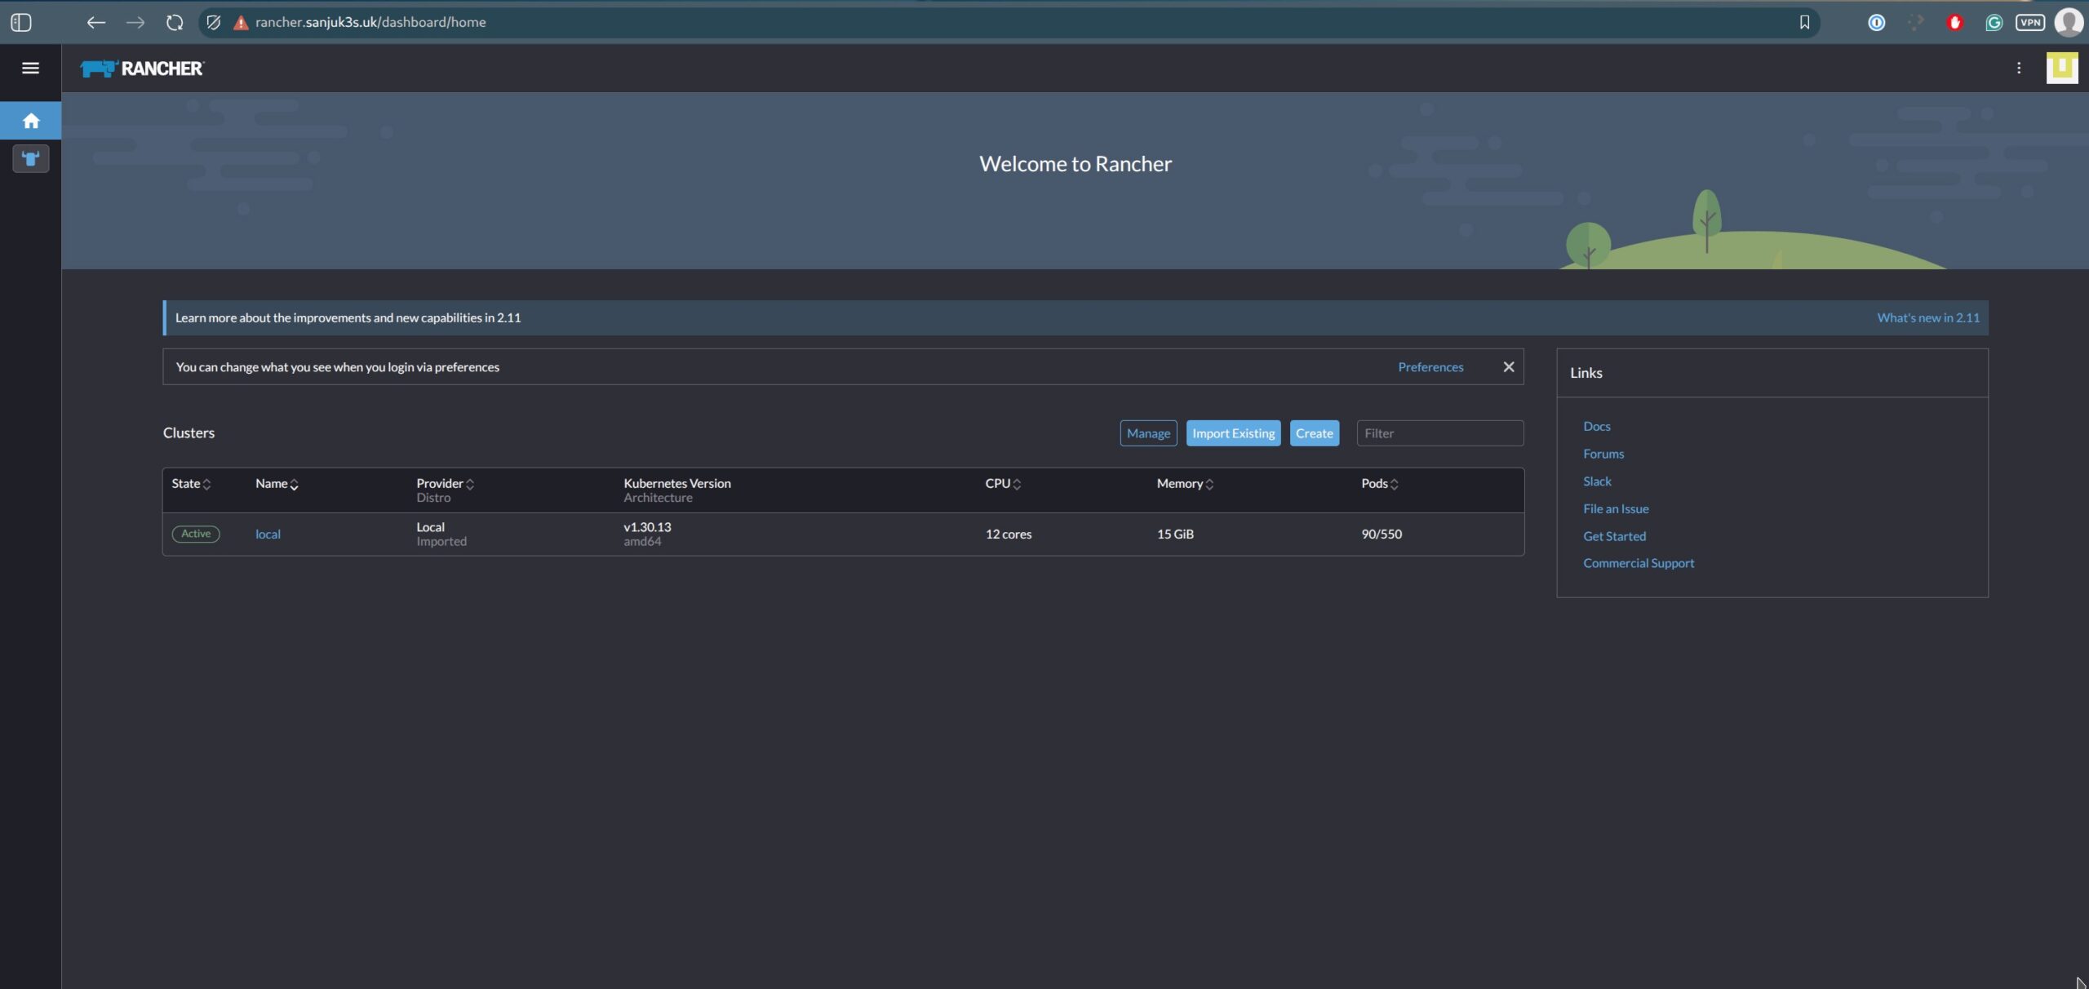Go forward in browser history

point(135,23)
